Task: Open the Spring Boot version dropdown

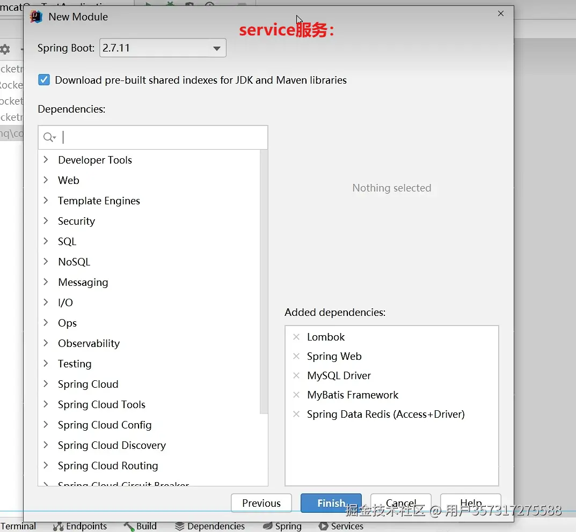Action: pyautogui.click(x=163, y=48)
